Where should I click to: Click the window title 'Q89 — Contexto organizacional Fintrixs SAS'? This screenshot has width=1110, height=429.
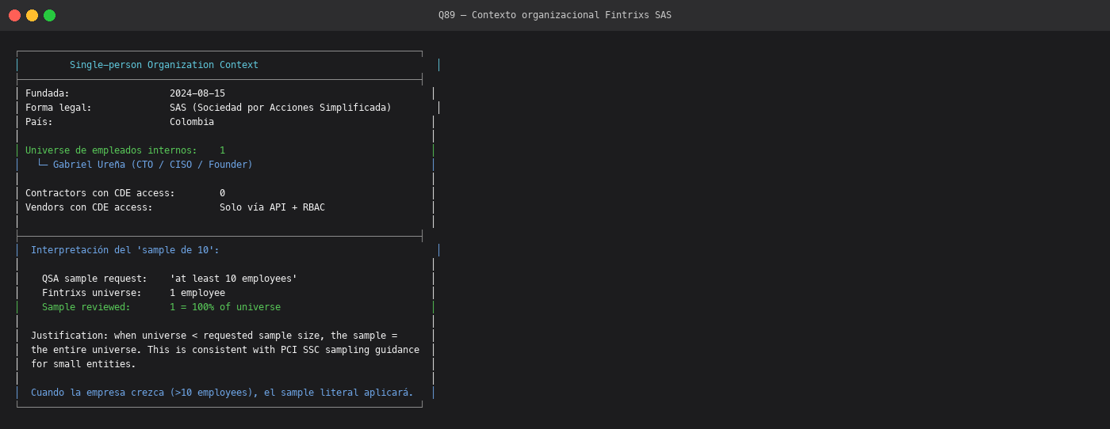555,15
